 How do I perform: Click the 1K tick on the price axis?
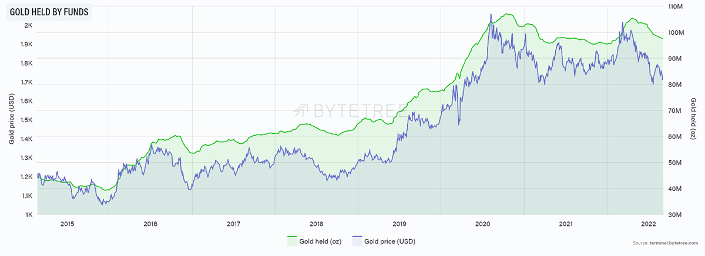pos(29,214)
